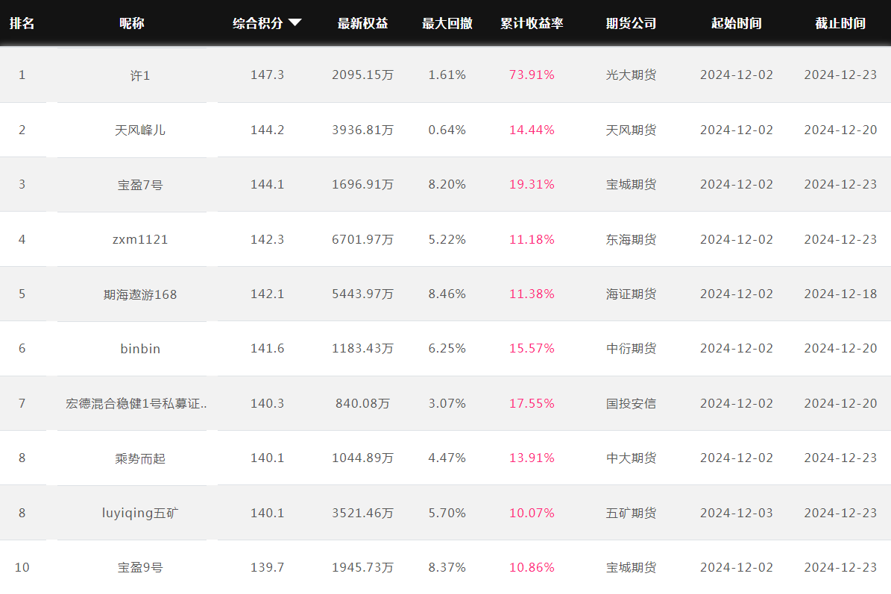Click the 综合积分 column header text
The width and height of the screenshot is (891, 594).
pyautogui.click(x=258, y=23)
